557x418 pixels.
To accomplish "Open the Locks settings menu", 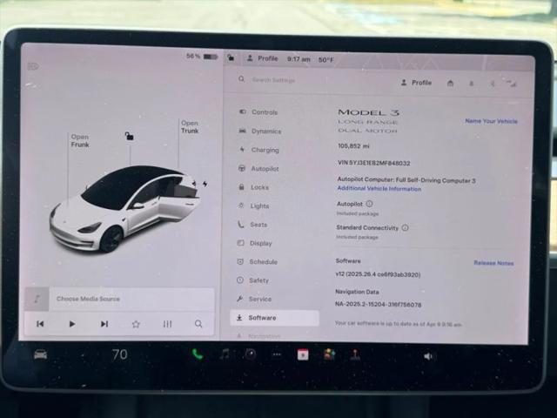I will point(253,187).
